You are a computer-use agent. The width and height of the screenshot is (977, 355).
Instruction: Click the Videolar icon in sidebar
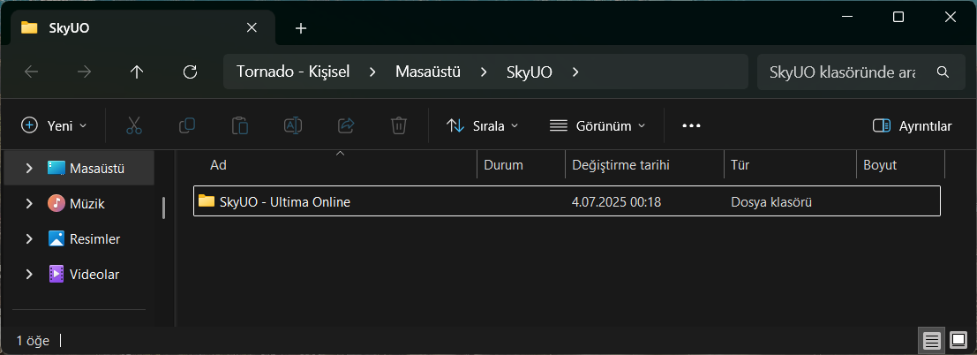pyautogui.click(x=56, y=274)
